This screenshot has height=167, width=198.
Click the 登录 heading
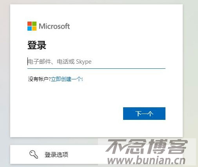(37, 45)
